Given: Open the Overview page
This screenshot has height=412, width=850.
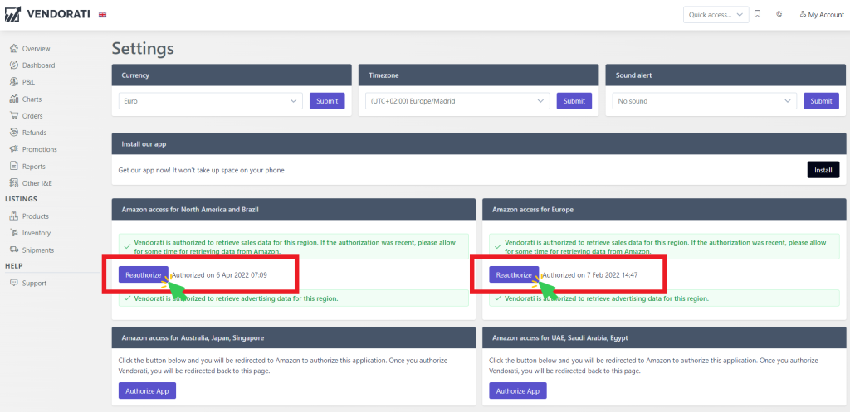Looking at the screenshot, I should pos(36,49).
